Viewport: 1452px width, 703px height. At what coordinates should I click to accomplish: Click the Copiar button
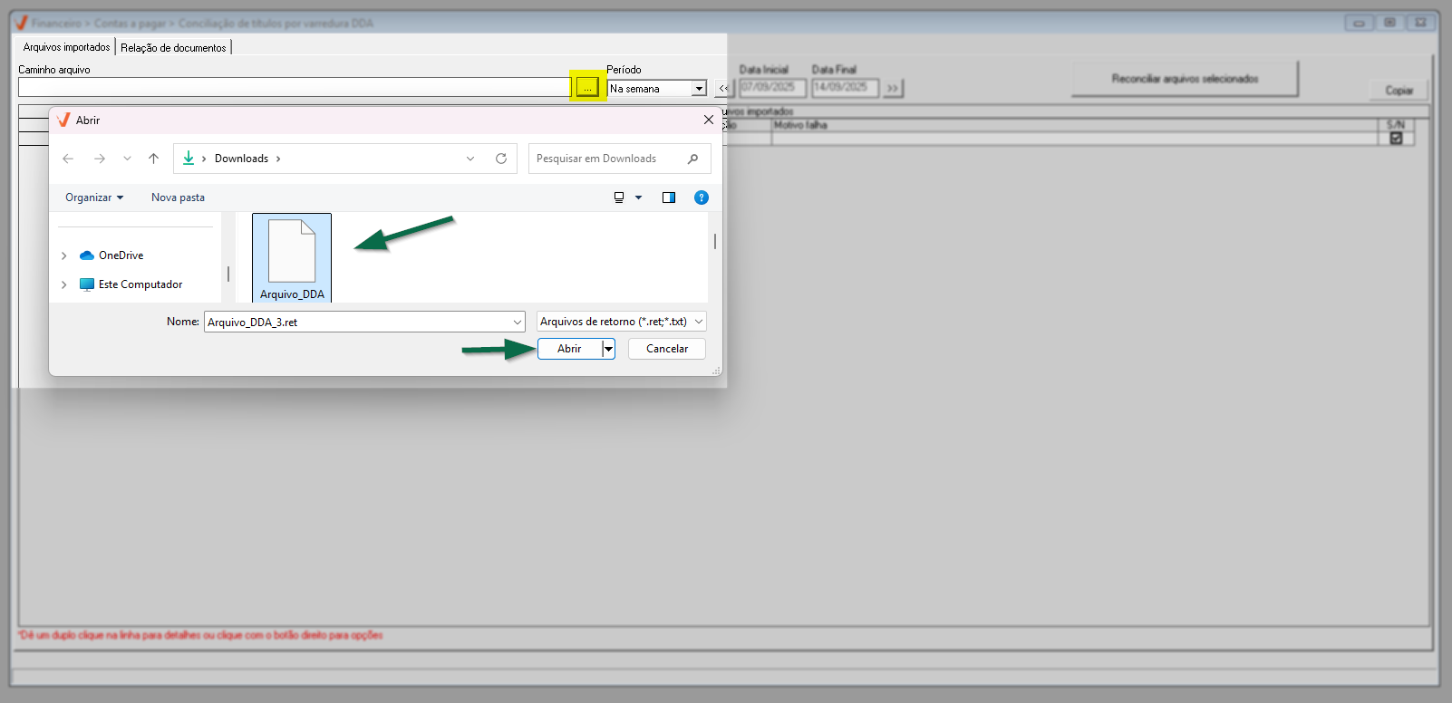pos(1399,91)
